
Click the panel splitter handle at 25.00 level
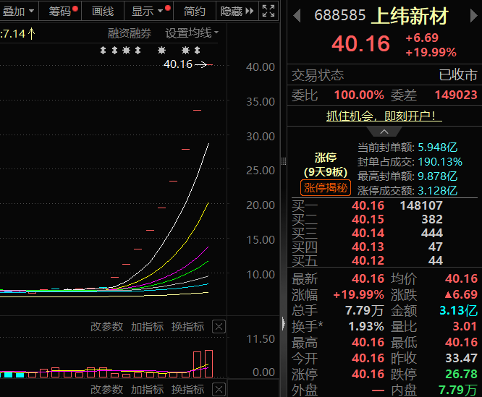(x=284, y=161)
